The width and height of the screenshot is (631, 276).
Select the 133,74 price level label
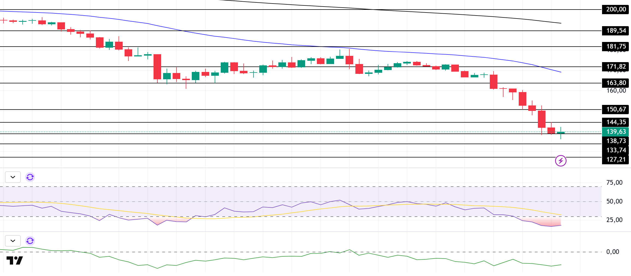click(615, 150)
